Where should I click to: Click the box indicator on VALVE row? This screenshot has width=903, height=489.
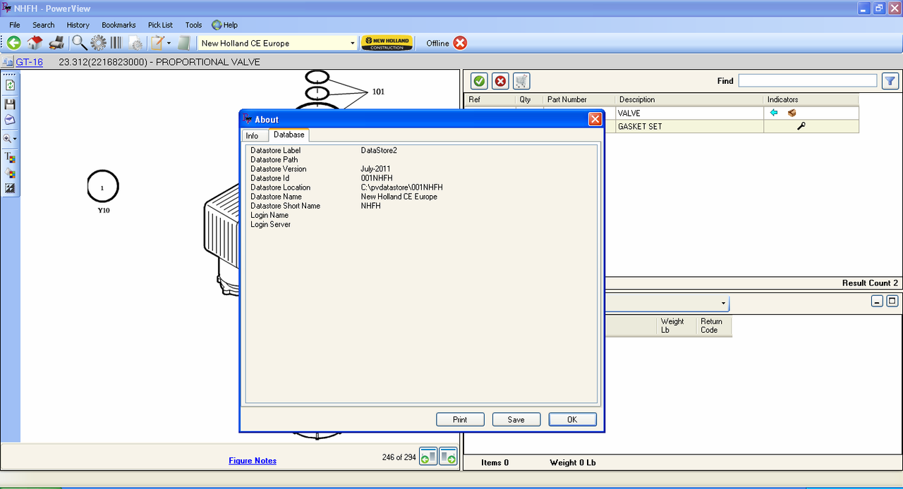pyautogui.click(x=792, y=113)
